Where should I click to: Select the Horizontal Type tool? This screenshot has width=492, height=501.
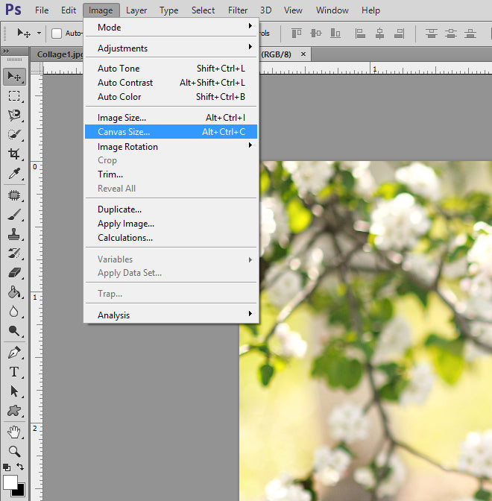pyautogui.click(x=14, y=371)
